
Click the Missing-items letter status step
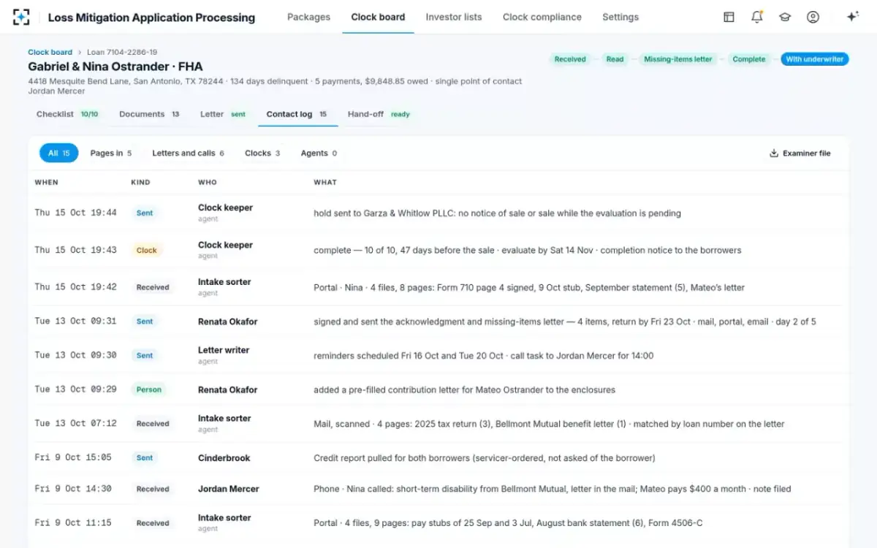[677, 59]
